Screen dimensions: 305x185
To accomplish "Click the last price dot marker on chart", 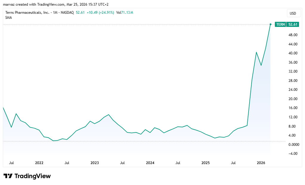I will [270, 24].
